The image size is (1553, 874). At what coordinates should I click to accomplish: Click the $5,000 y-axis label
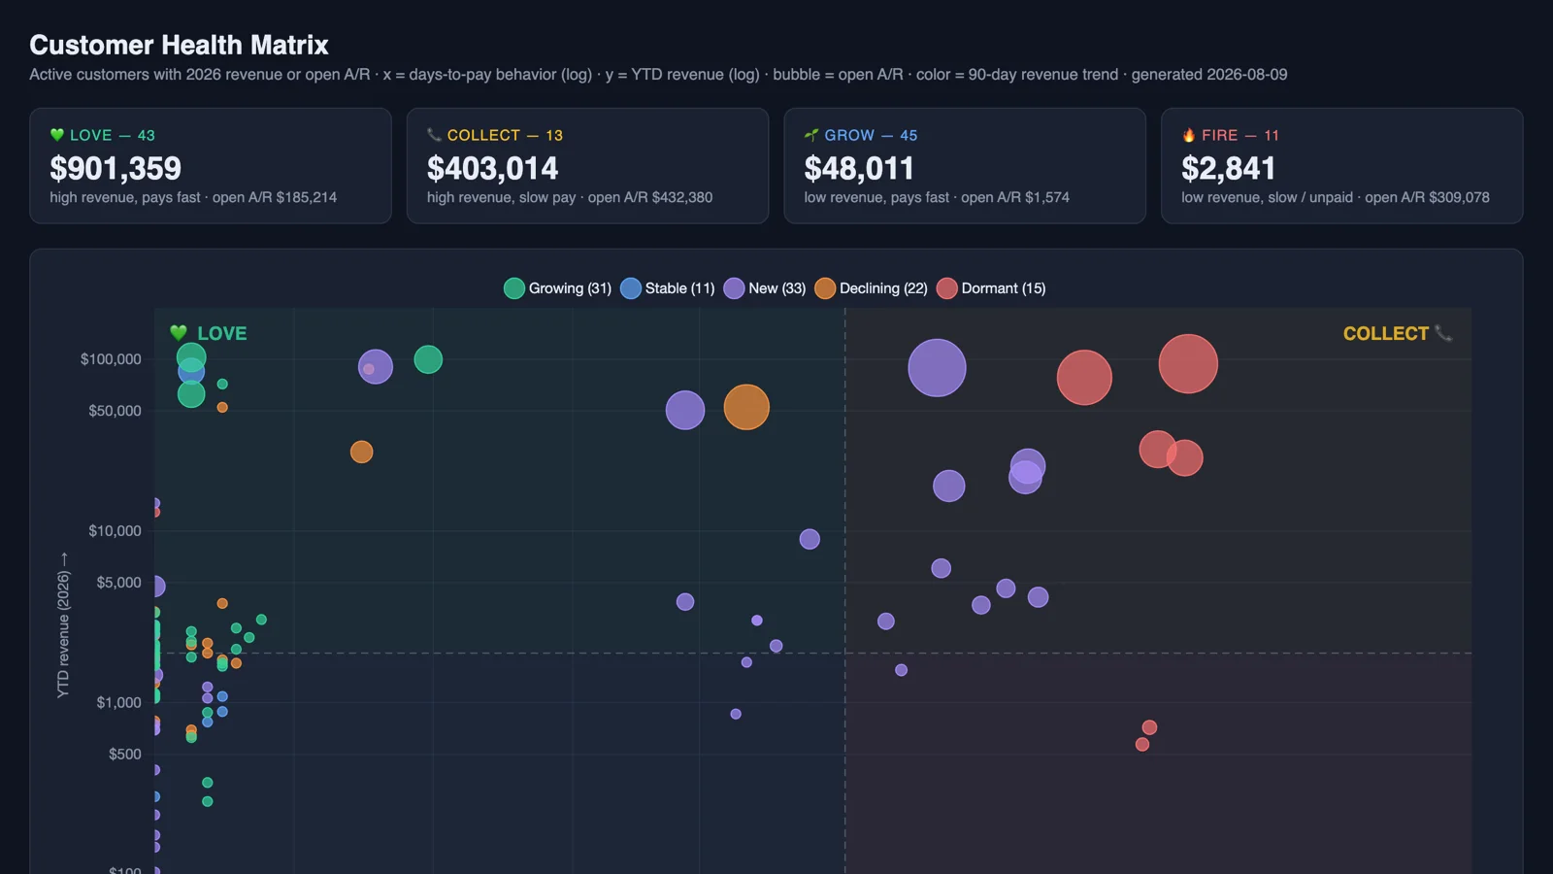(x=118, y=583)
